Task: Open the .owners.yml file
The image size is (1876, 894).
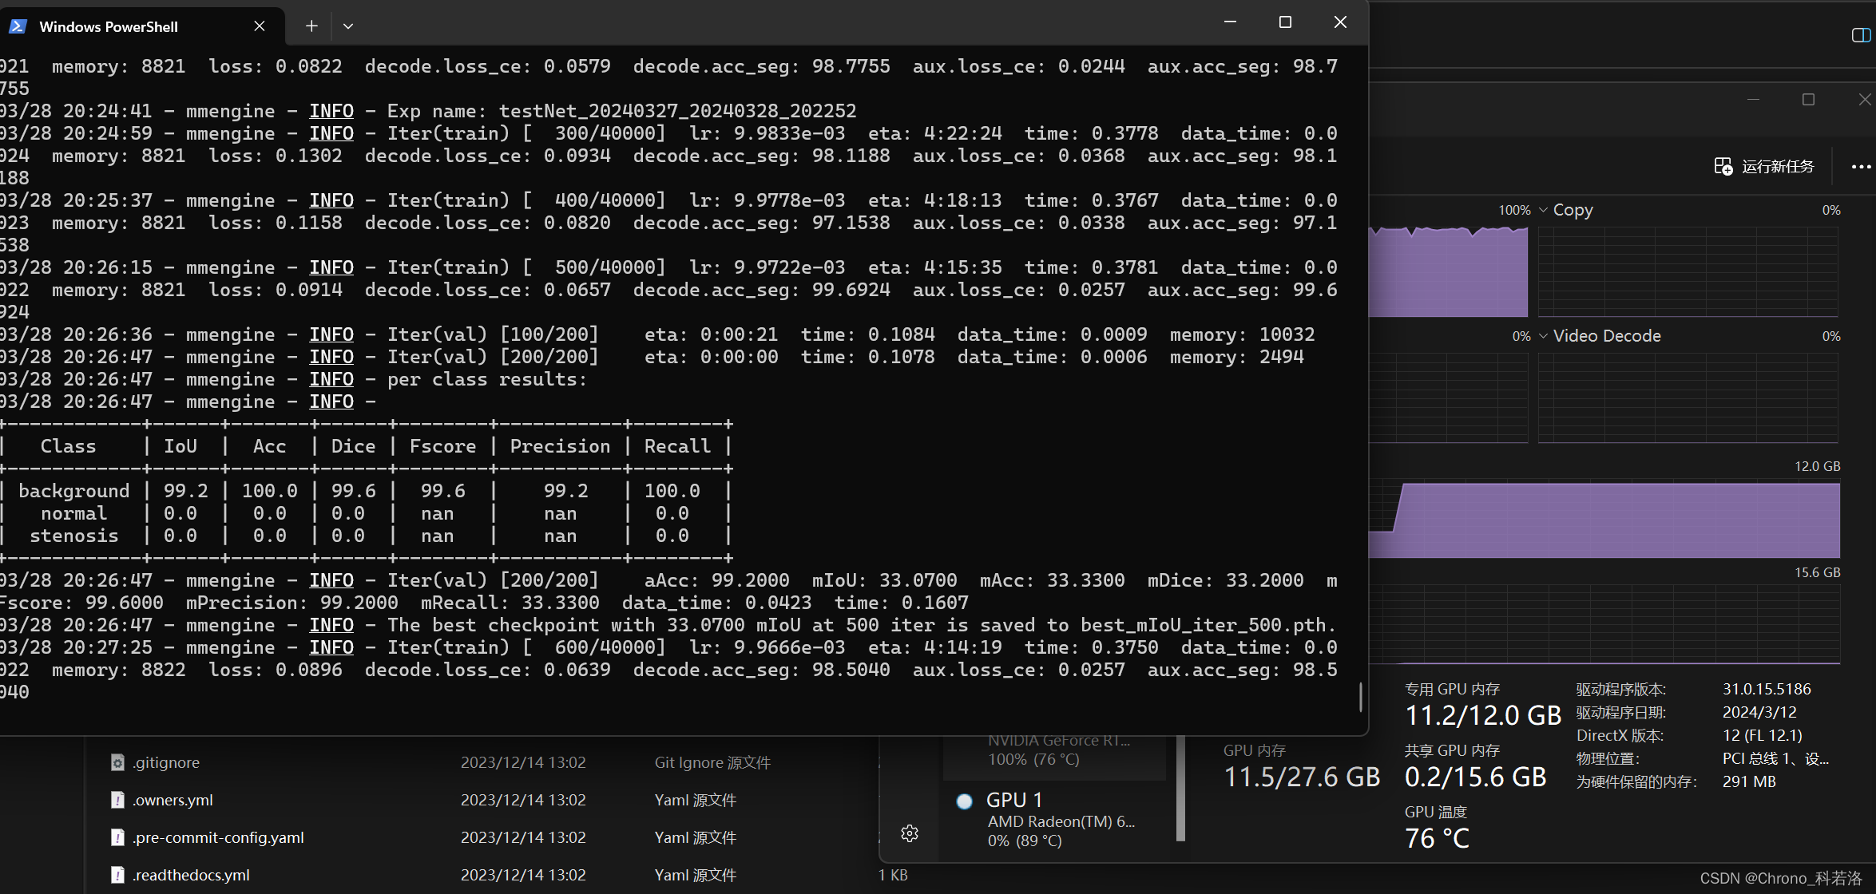Action: click(x=173, y=800)
